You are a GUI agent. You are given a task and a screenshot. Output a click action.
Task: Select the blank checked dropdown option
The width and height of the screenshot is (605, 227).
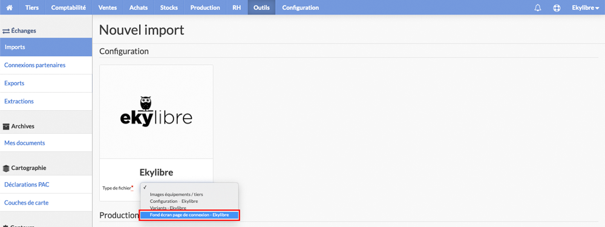189,187
